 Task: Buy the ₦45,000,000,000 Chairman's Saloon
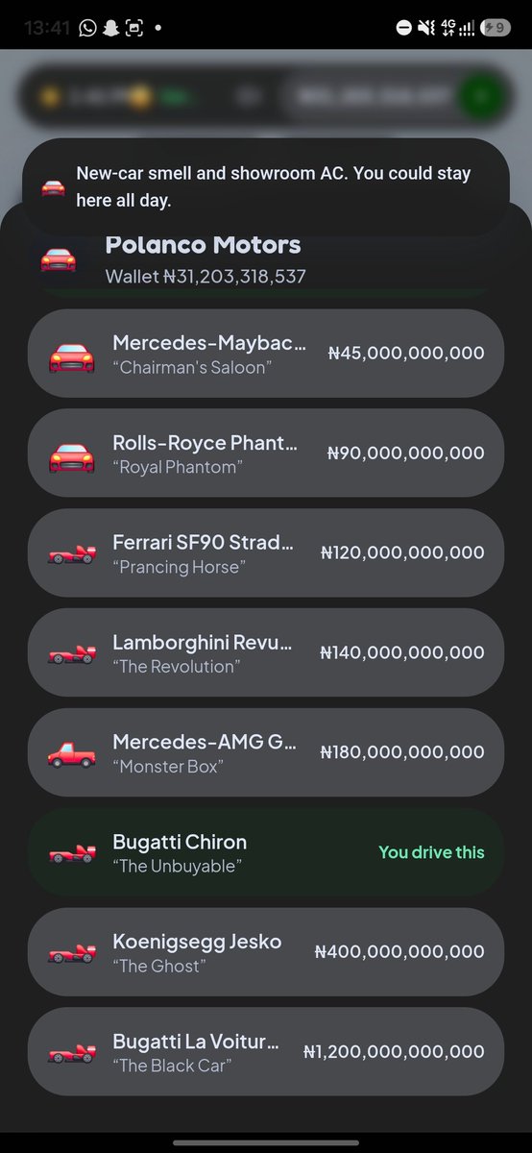(266, 354)
